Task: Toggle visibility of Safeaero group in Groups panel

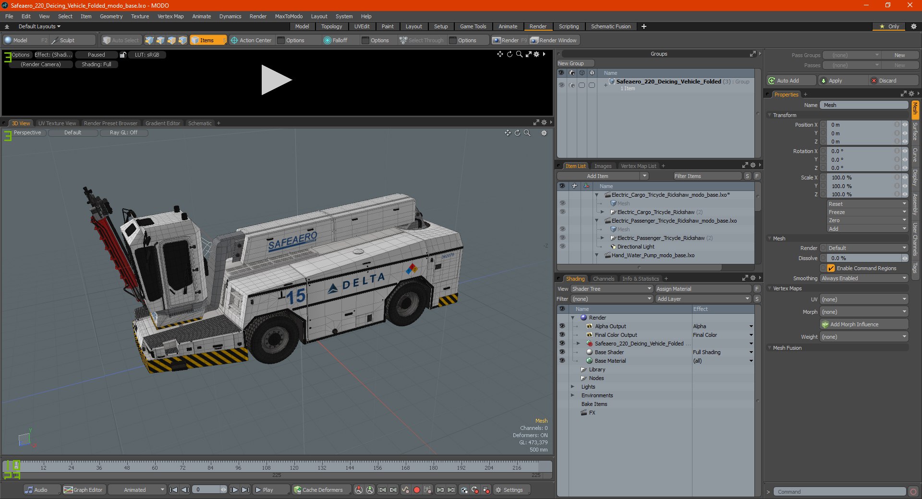Action: [x=561, y=85]
